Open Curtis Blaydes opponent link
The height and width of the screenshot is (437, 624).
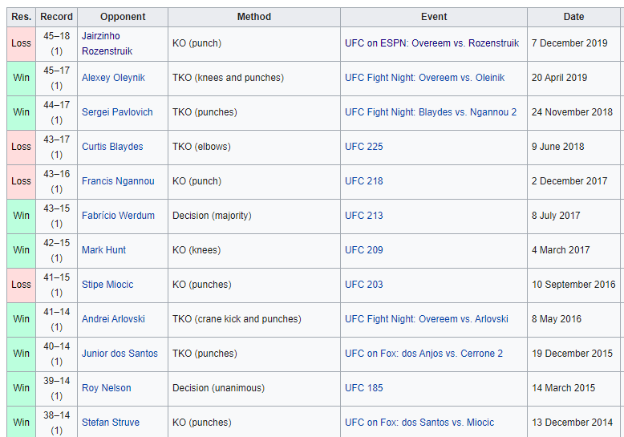(112, 147)
